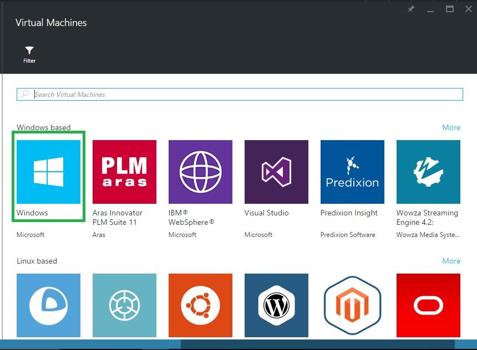
Task: Click the Virtual Machines blade title
Action: click(x=51, y=23)
